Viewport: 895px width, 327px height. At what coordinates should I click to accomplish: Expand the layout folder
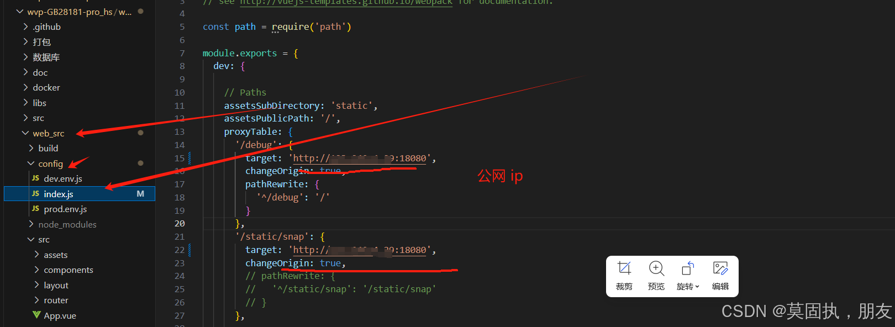[x=36, y=285]
